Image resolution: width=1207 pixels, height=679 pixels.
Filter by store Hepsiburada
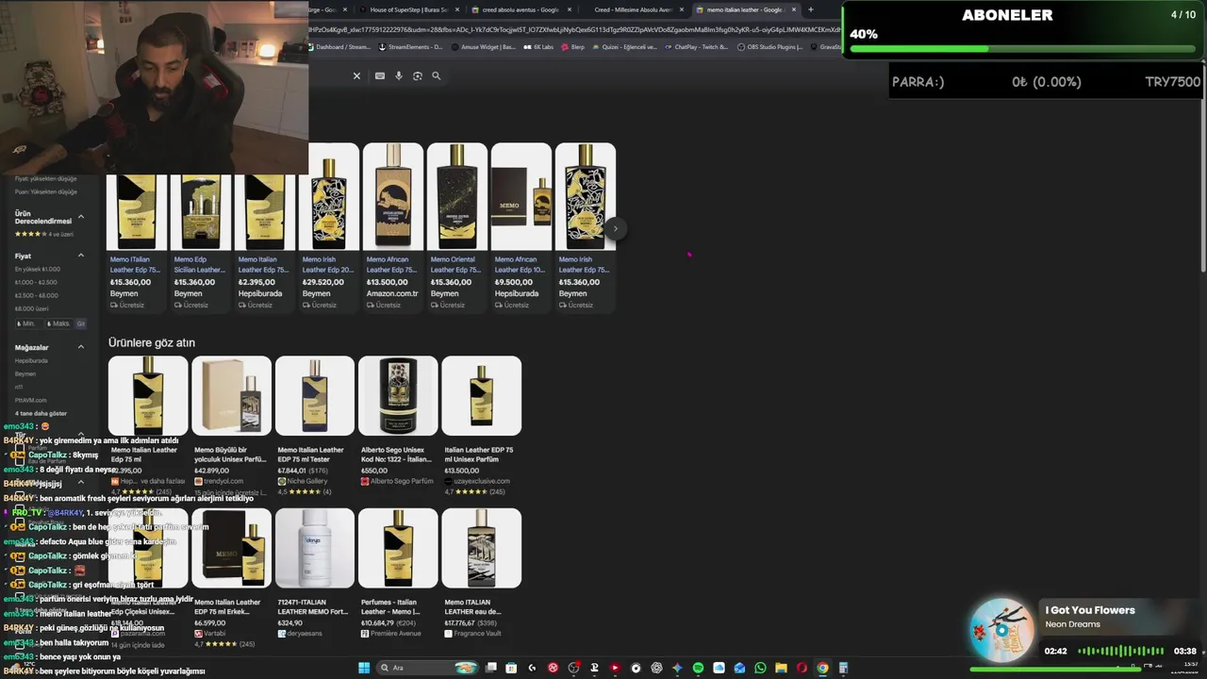click(x=31, y=360)
